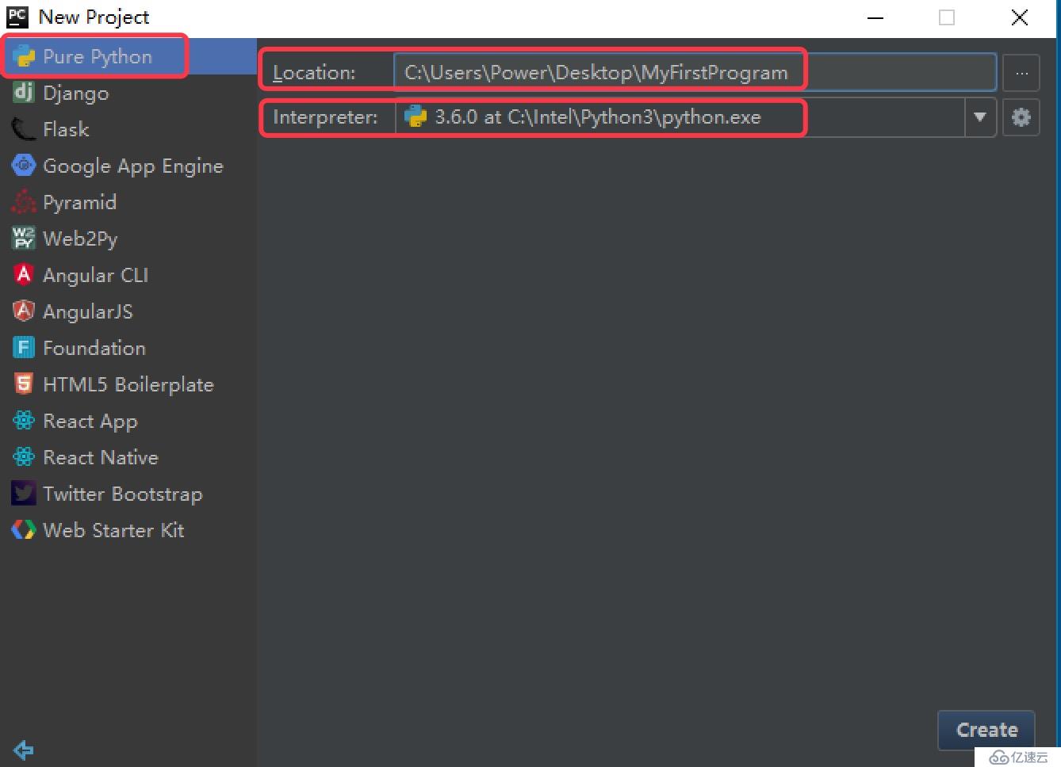Click the Python icon inside interpreter field

point(416,117)
